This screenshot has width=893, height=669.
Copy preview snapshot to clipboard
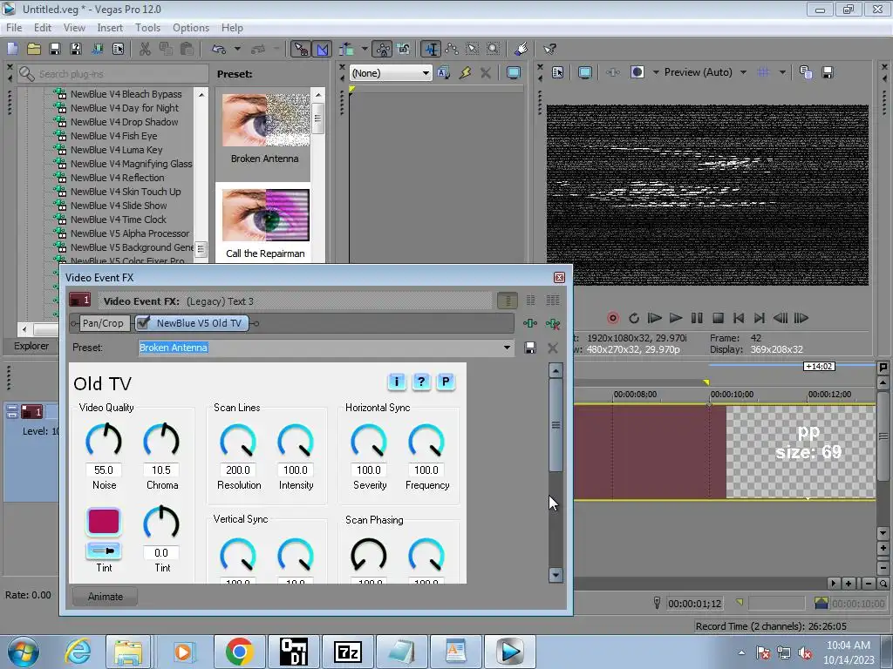tap(806, 72)
